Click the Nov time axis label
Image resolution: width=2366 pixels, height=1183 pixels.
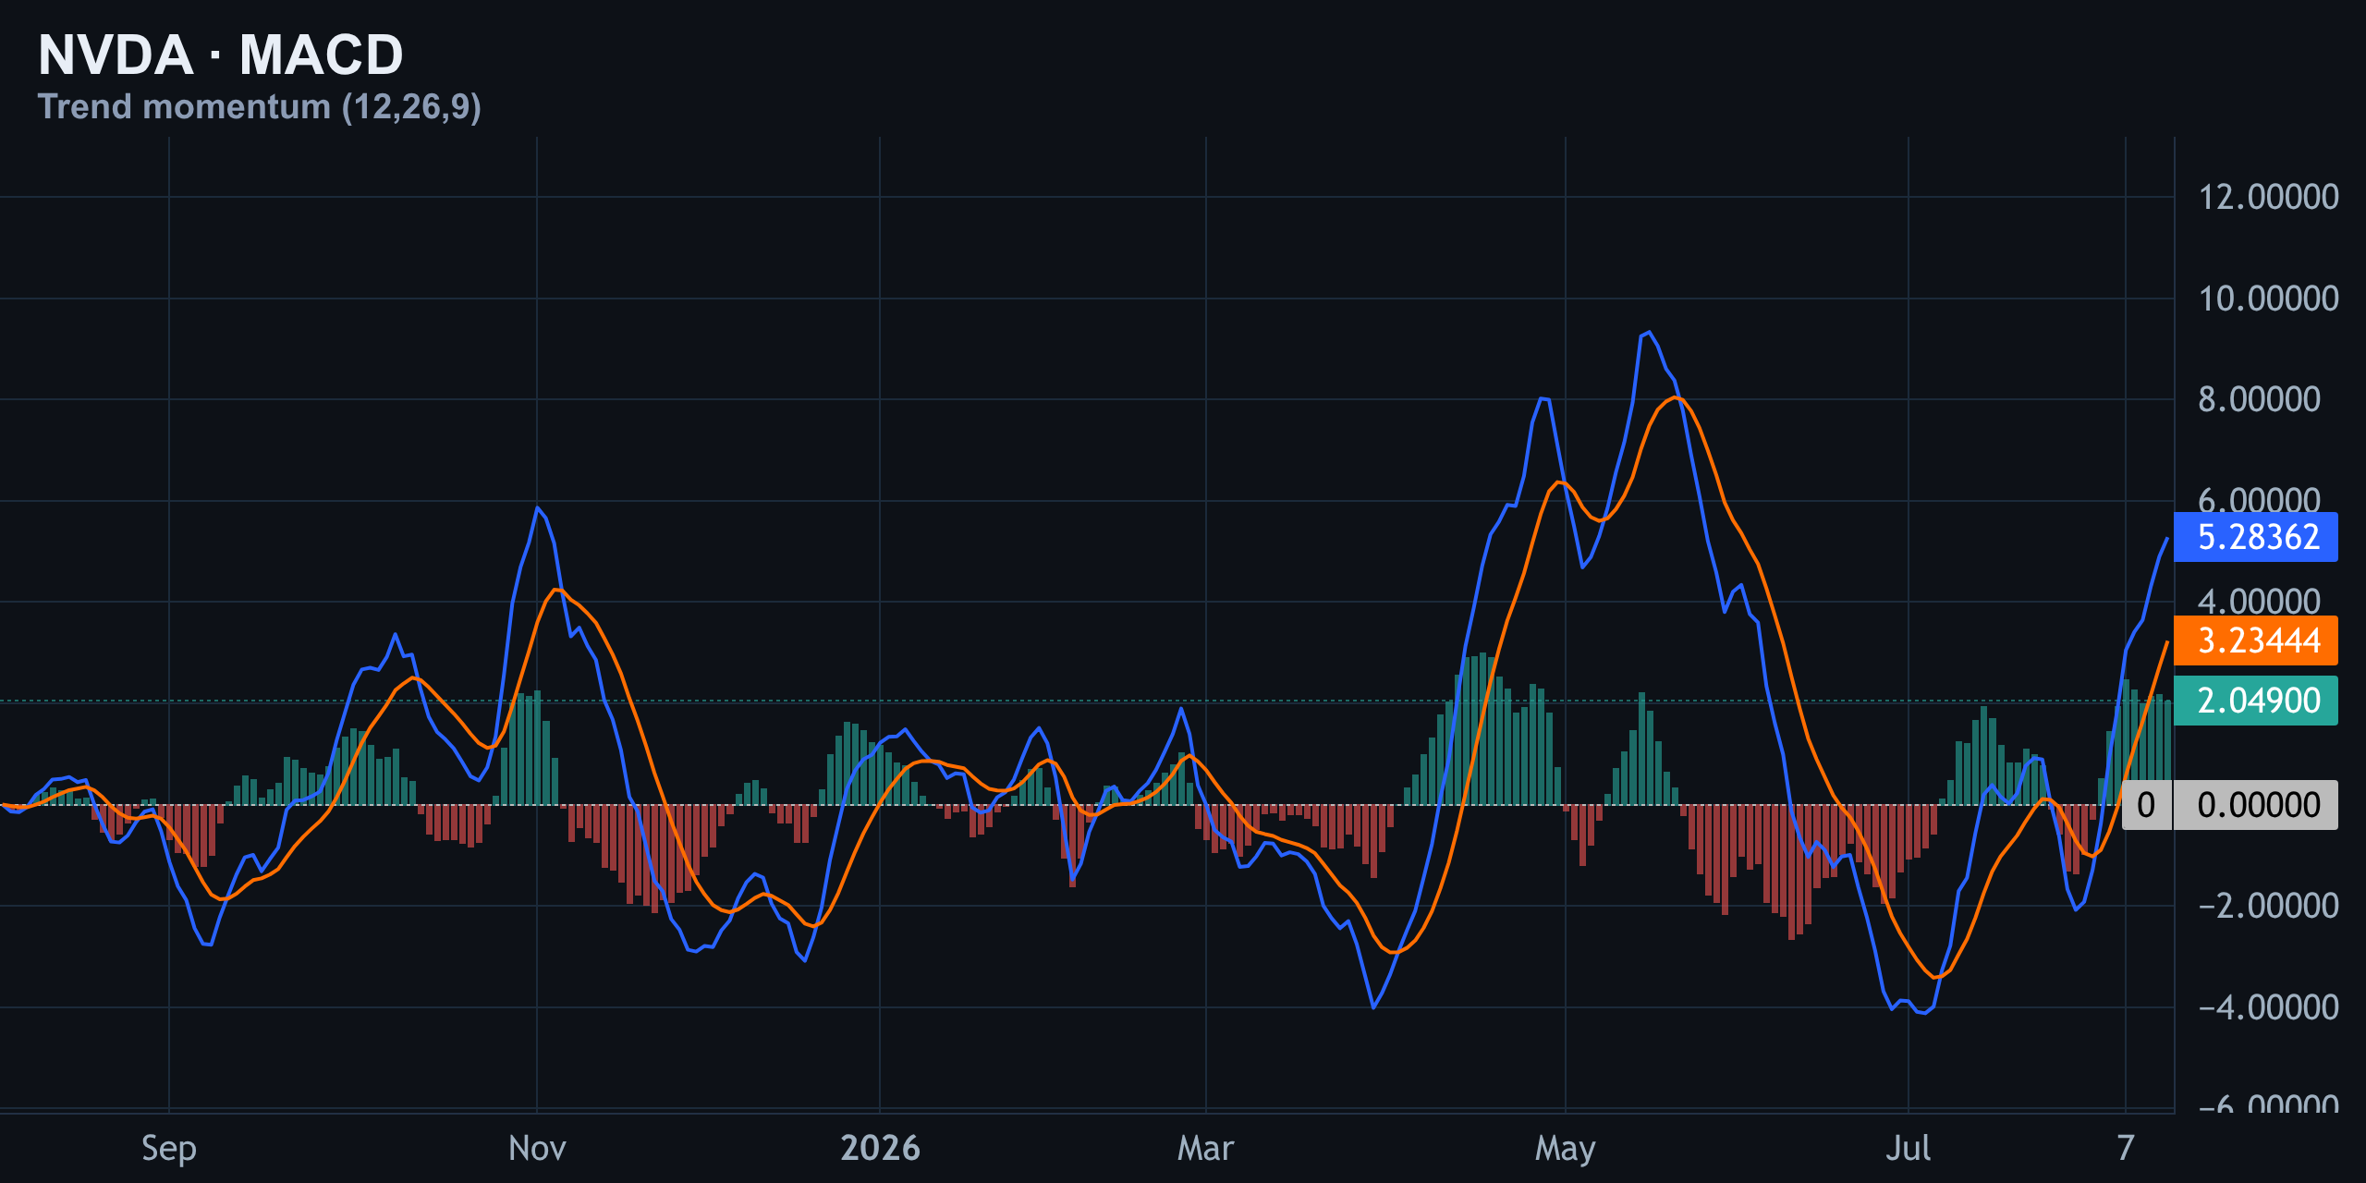(537, 1149)
